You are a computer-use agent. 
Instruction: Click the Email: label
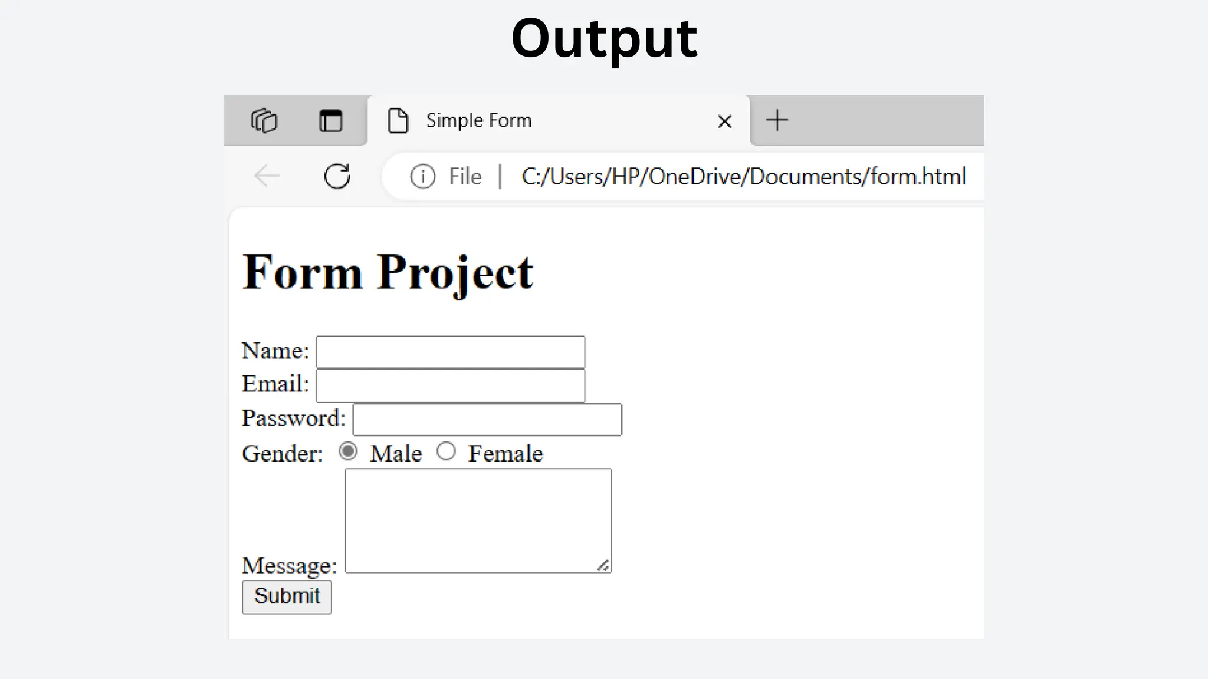[275, 384]
